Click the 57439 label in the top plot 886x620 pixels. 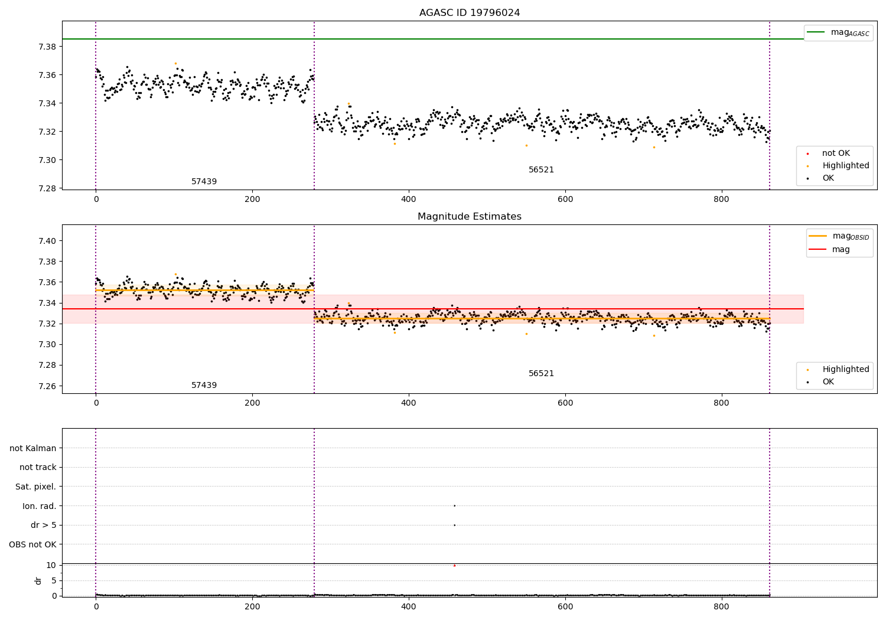204,182
